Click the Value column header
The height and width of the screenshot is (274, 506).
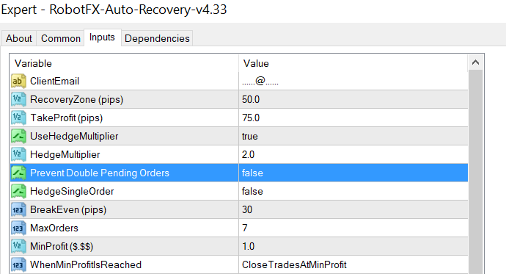(x=353, y=63)
